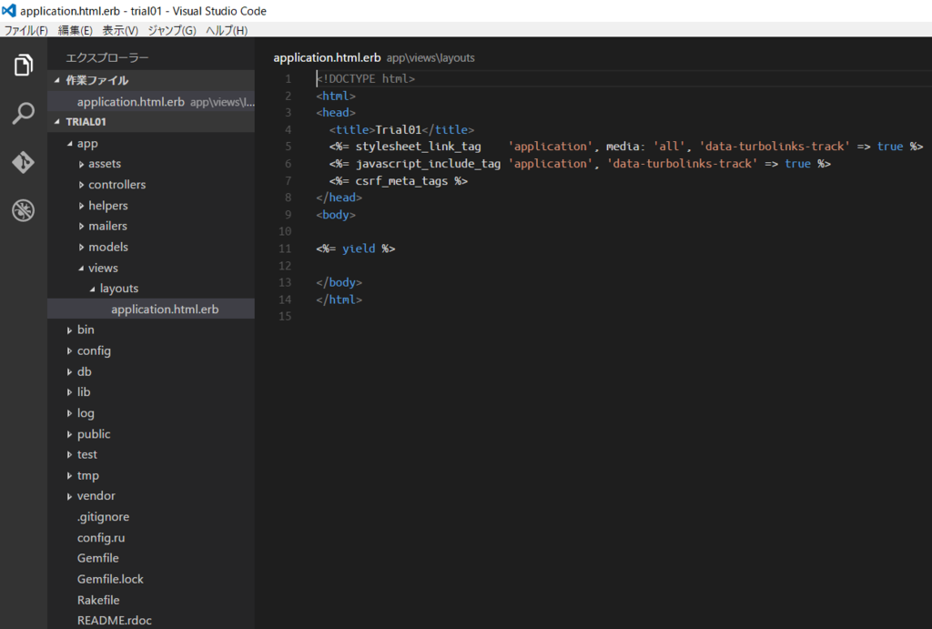Click csrf_meta_tags in line 7

401,181
